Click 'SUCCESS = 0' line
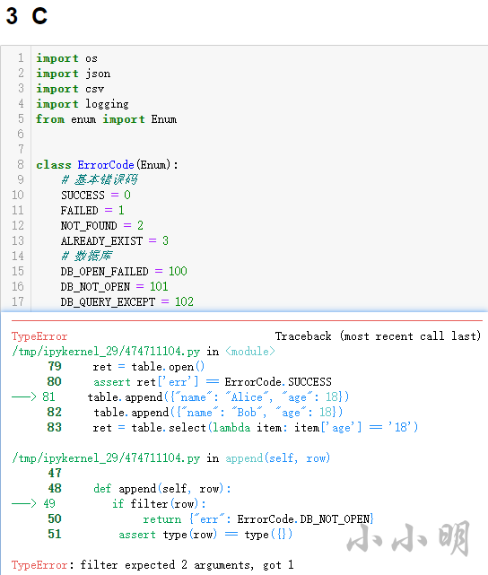The width and height of the screenshot is (488, 575). coord(96,195)
